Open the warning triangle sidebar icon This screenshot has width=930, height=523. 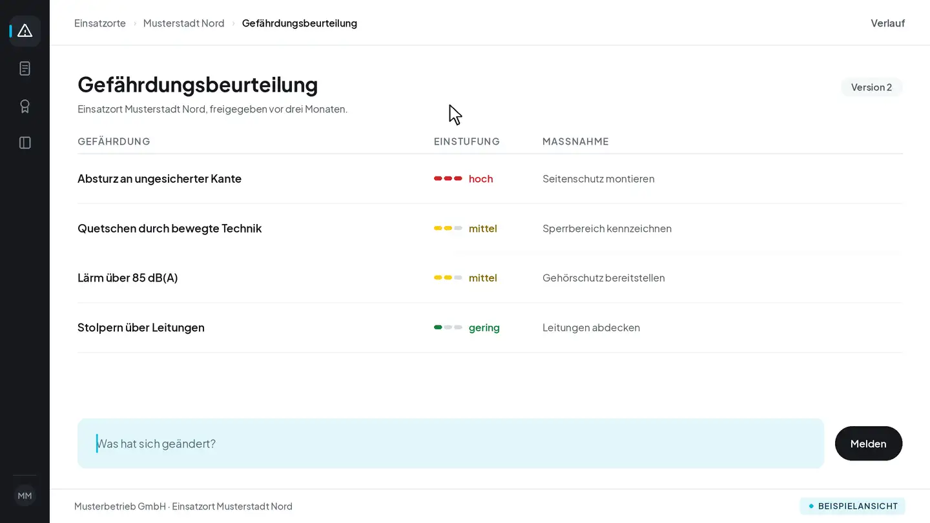[25, 31]
